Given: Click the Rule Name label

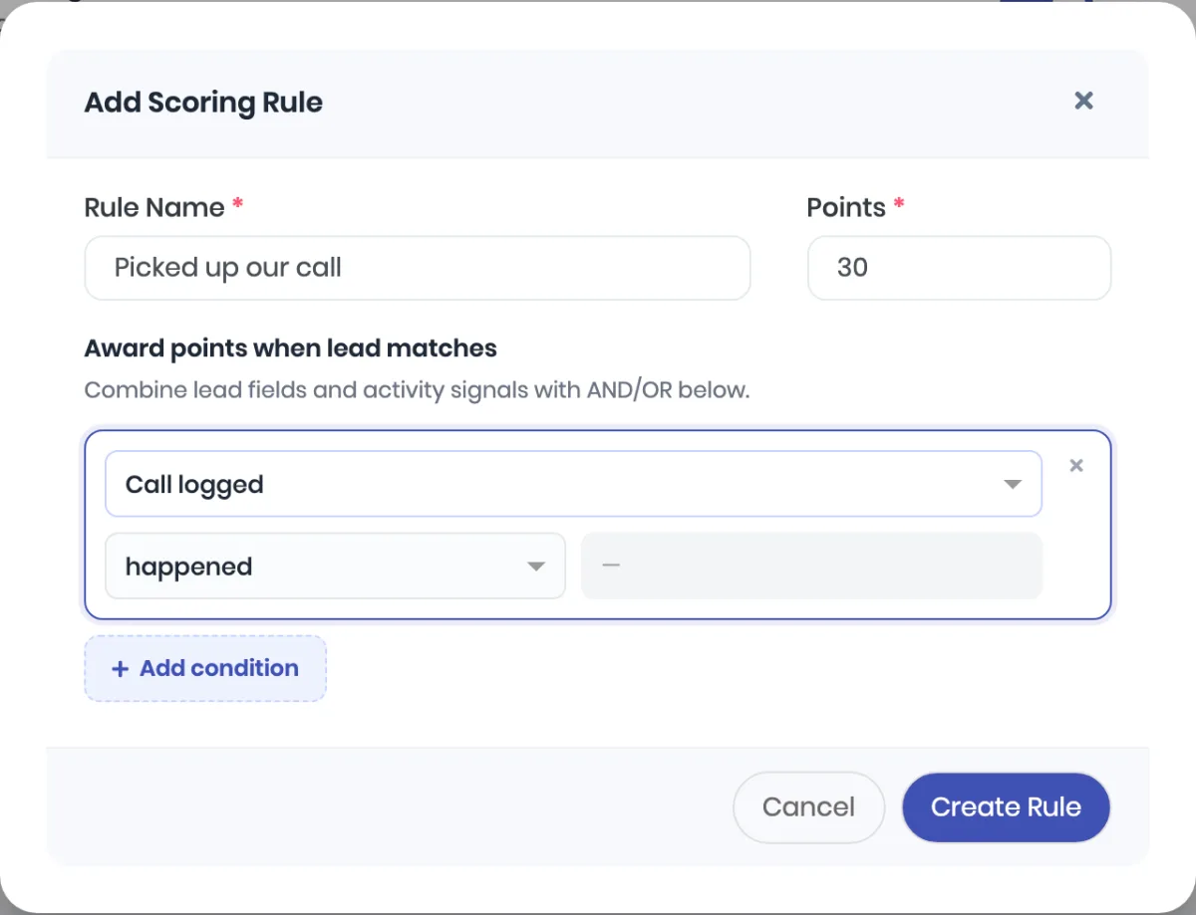Looking at the screenshot, I should coord(154,207).
